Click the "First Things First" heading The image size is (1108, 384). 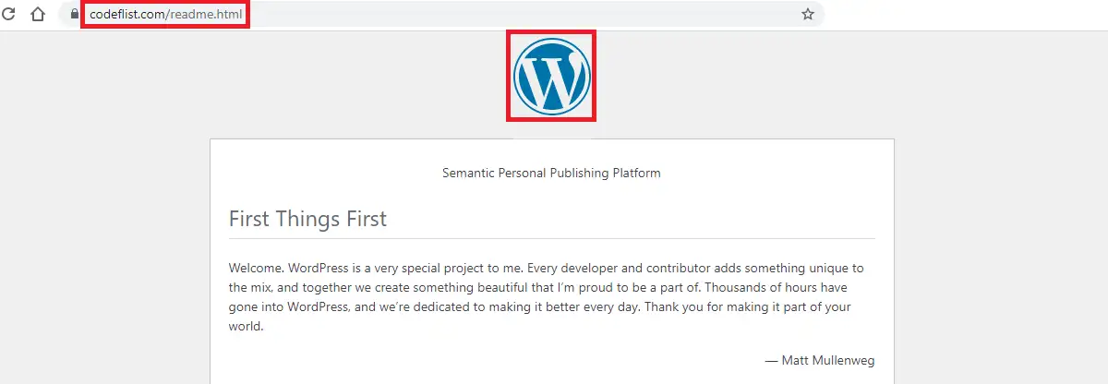(307, 219)
